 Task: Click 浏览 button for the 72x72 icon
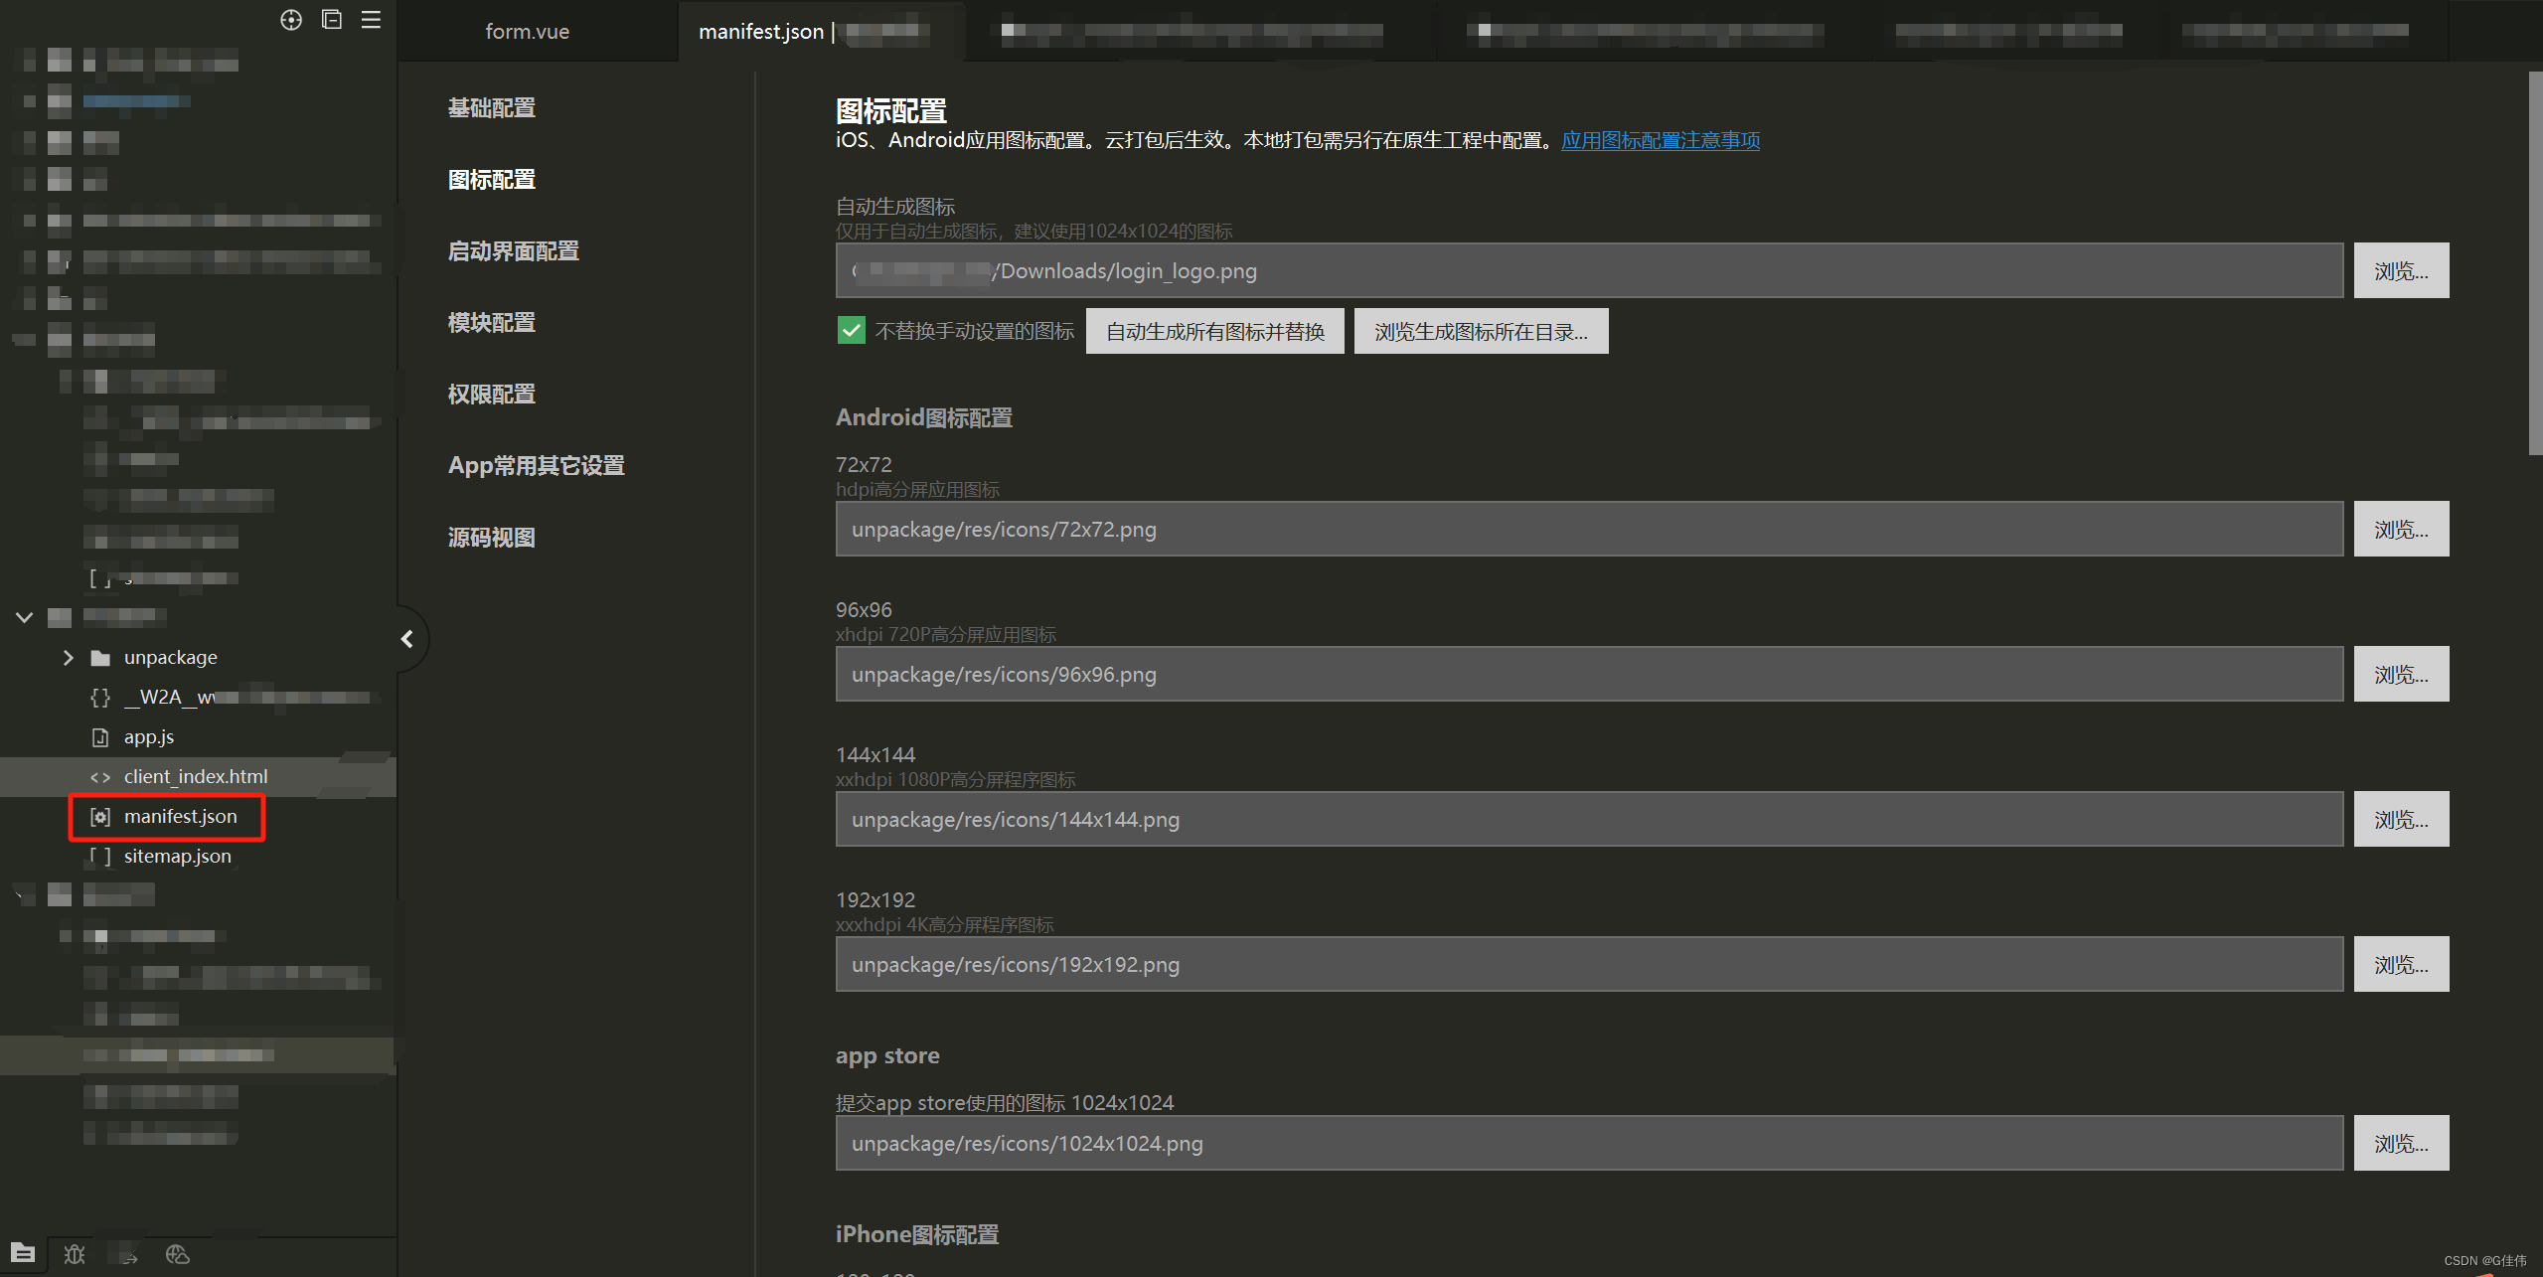click(2400, 530)
